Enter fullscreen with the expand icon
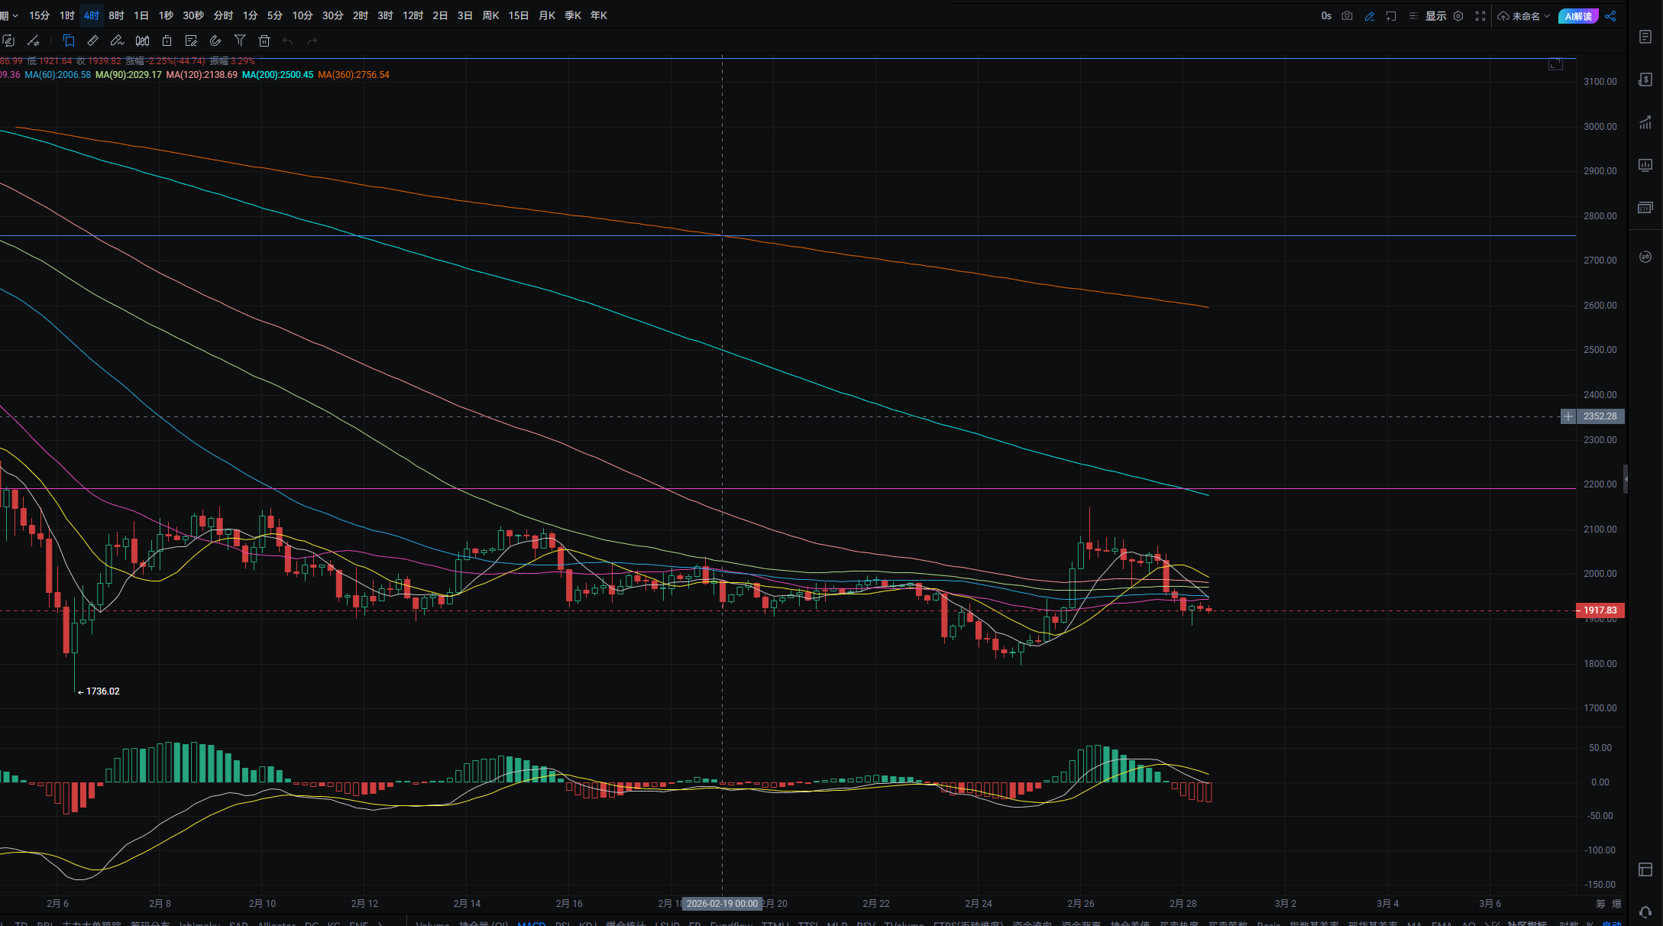 [1480, 16]
